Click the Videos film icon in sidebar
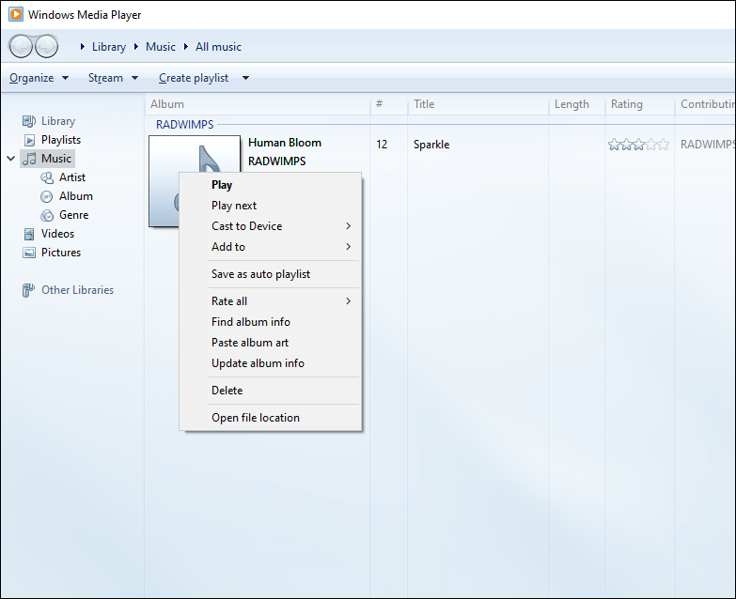This screenshot has height=599, width=736. click(29, 234)
